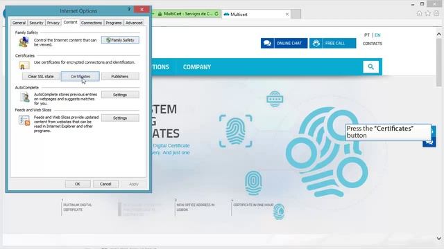Click the oval fingerprint icon

(253, 183)
